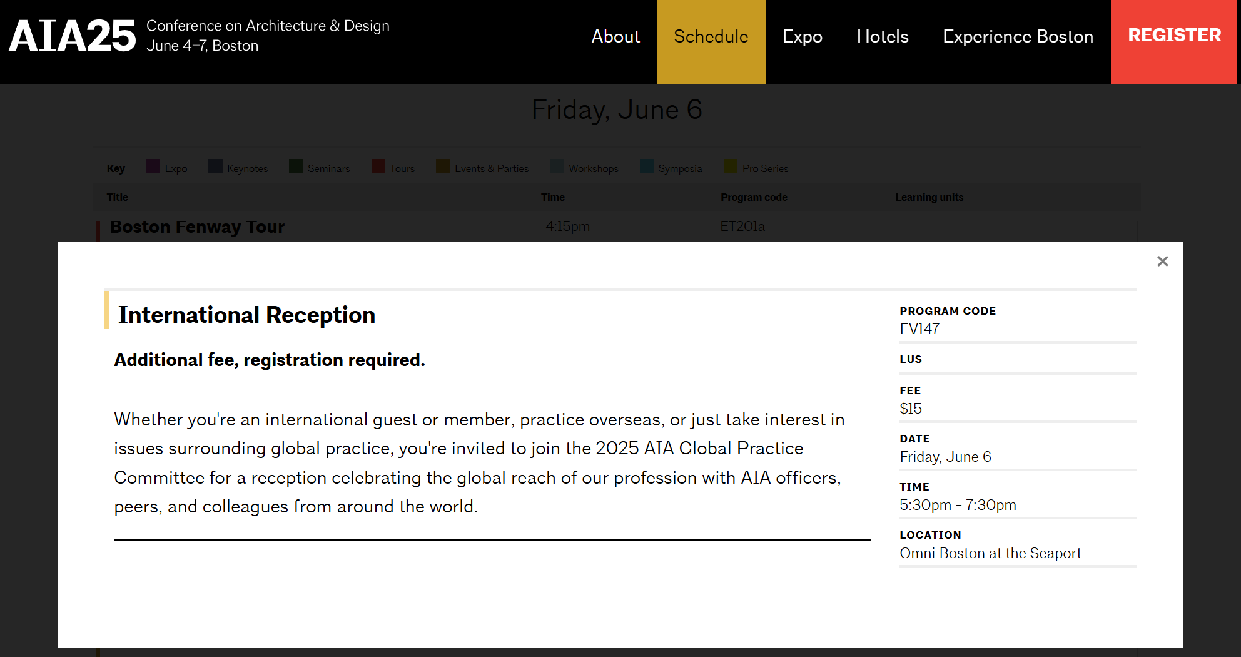Open the Hotels page
Screen dimensions: 1241x657
882,37
